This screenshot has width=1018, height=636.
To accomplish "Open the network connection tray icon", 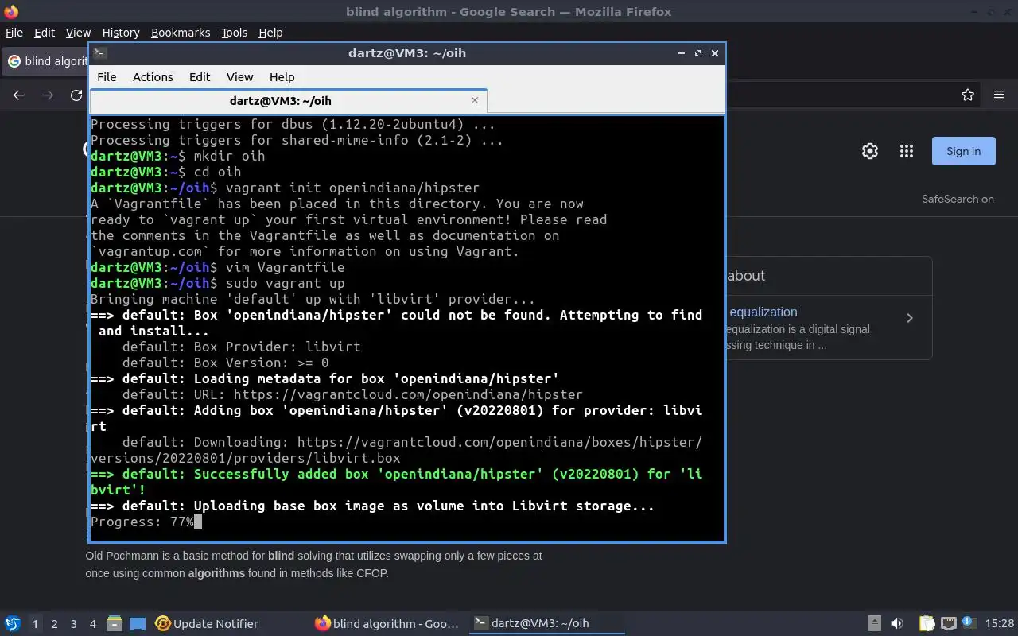I will [x=948, y=624].
